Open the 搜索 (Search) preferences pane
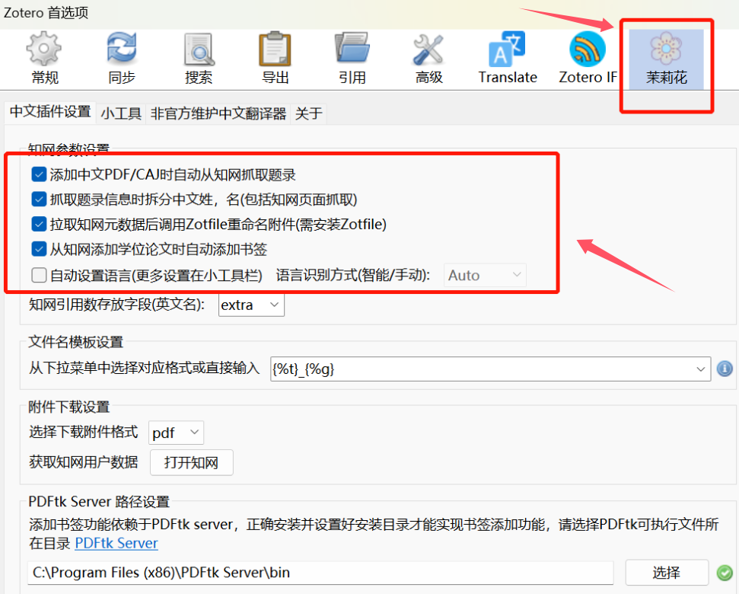The image size is (739, 594). point(199,58)
